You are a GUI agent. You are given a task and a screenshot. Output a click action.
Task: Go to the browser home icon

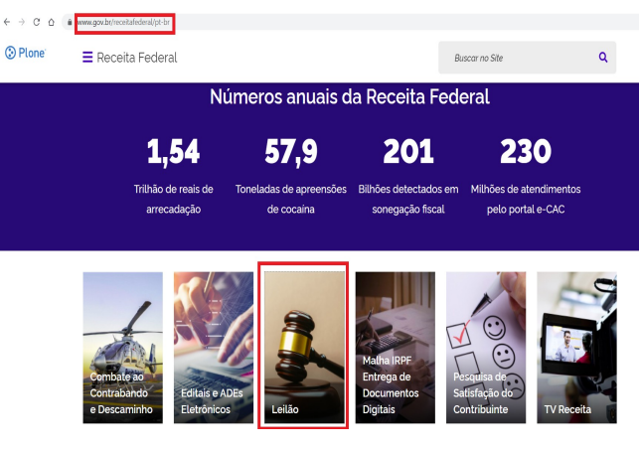51,22
